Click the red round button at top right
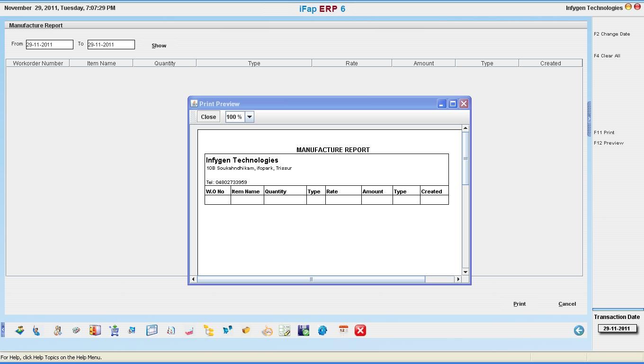 point(637,7)
